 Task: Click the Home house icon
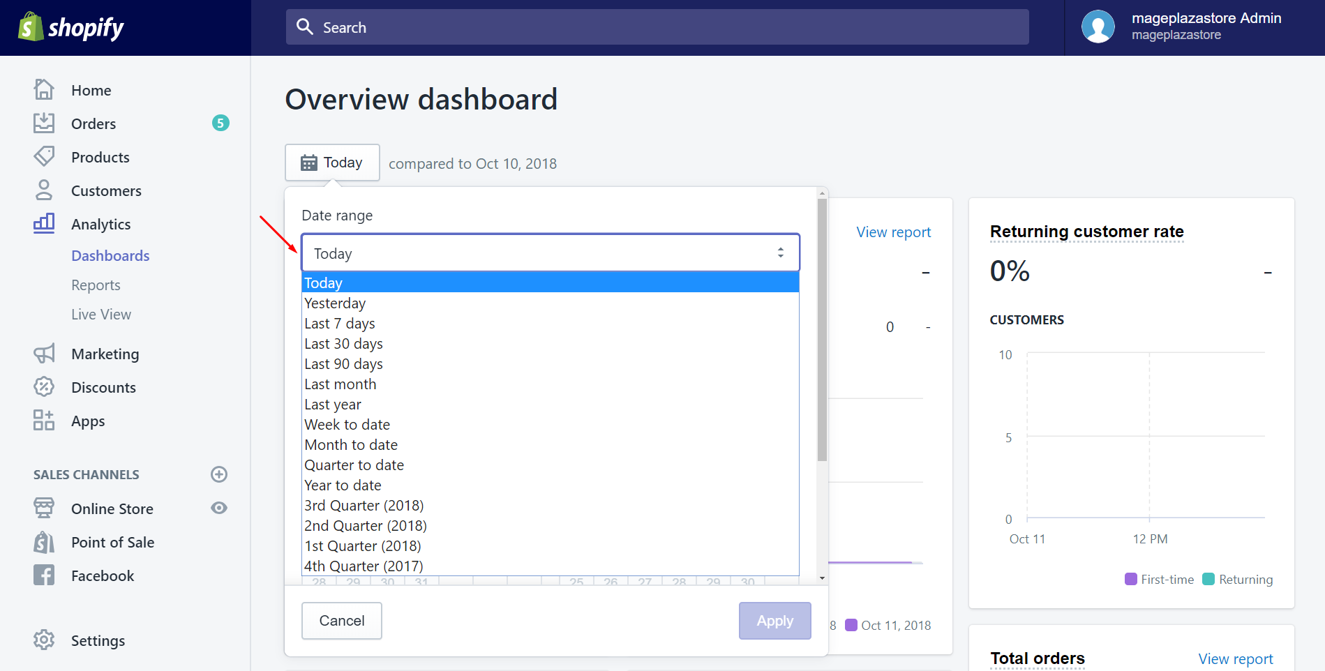coord(44,89)
